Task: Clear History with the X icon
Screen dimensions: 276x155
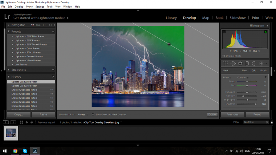Action: coord(53,77)
